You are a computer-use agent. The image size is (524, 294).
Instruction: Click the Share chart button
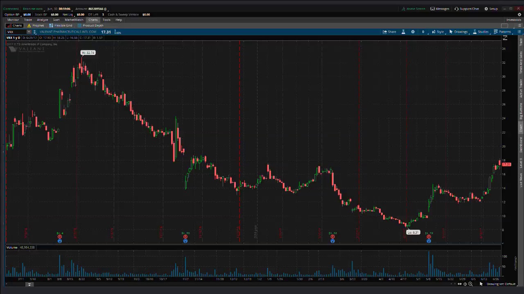389,32
